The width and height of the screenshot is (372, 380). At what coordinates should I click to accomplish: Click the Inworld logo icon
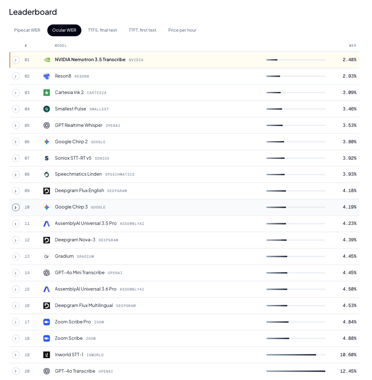tap(46, 355)
